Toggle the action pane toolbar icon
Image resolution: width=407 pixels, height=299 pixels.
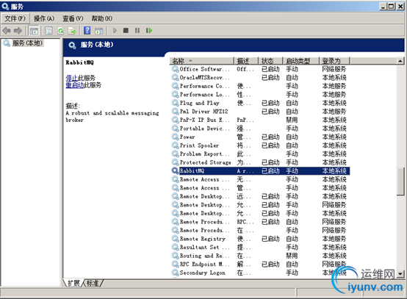(98, 31)
